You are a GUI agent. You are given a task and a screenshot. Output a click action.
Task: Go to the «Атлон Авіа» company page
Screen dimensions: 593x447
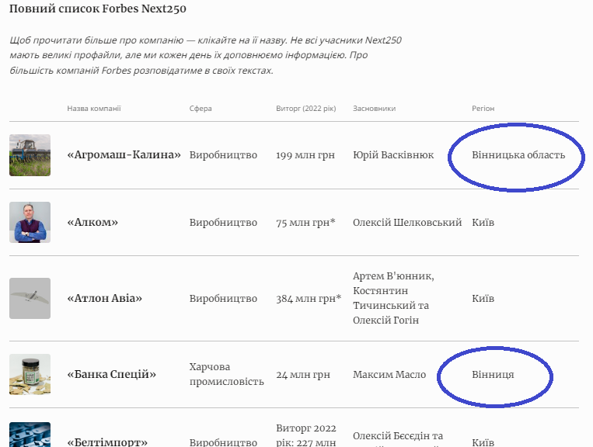(104, 299)
